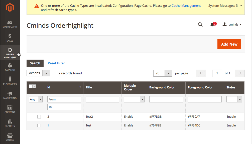Select the checkbox for row Test2

click(x=39, y=117)
